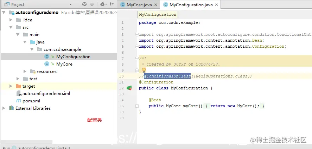This screenshot has width=312, height=149.
Task: Select the pom.xml file
Action: (x=31, y=101)
